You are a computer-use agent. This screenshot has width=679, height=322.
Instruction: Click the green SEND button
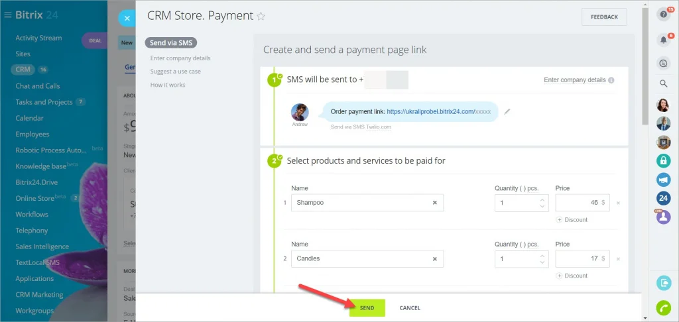click(367, 307)
